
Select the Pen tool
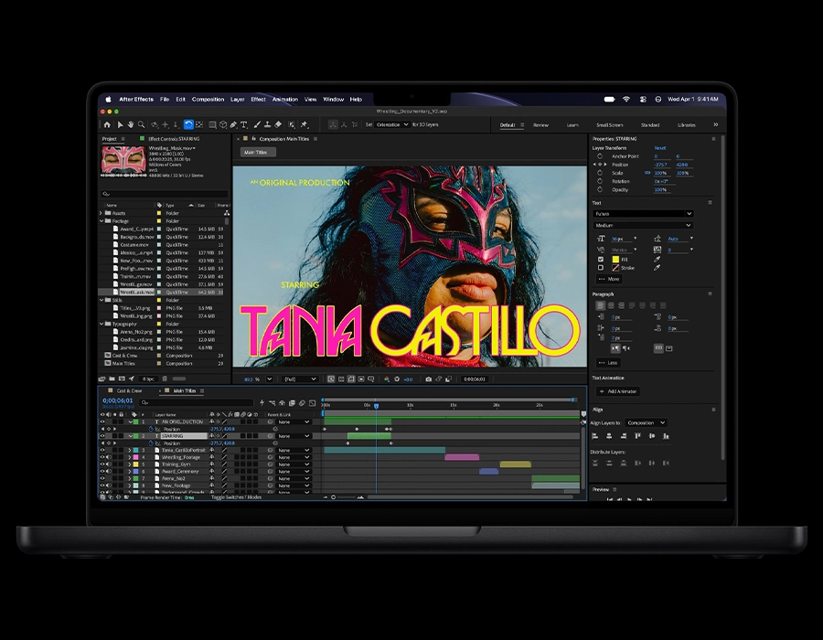[x=233, y=125]
